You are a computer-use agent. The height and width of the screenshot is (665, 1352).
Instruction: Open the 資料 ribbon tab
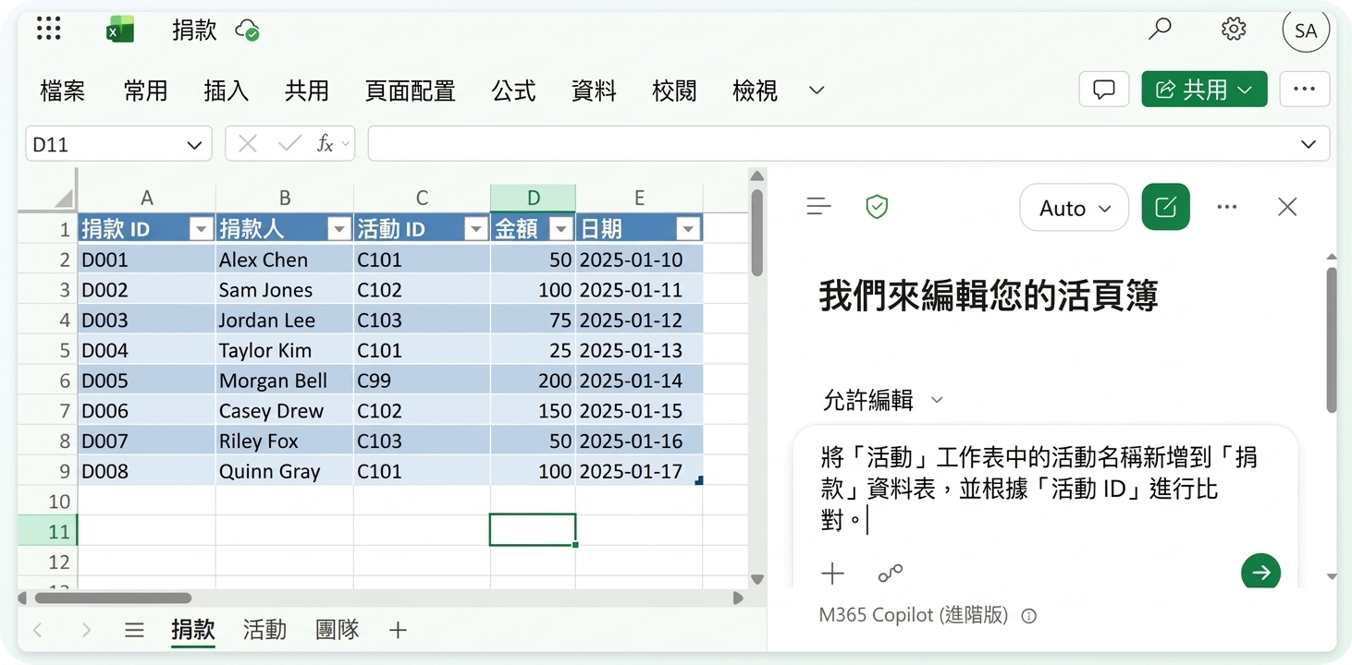pos(594,91)
